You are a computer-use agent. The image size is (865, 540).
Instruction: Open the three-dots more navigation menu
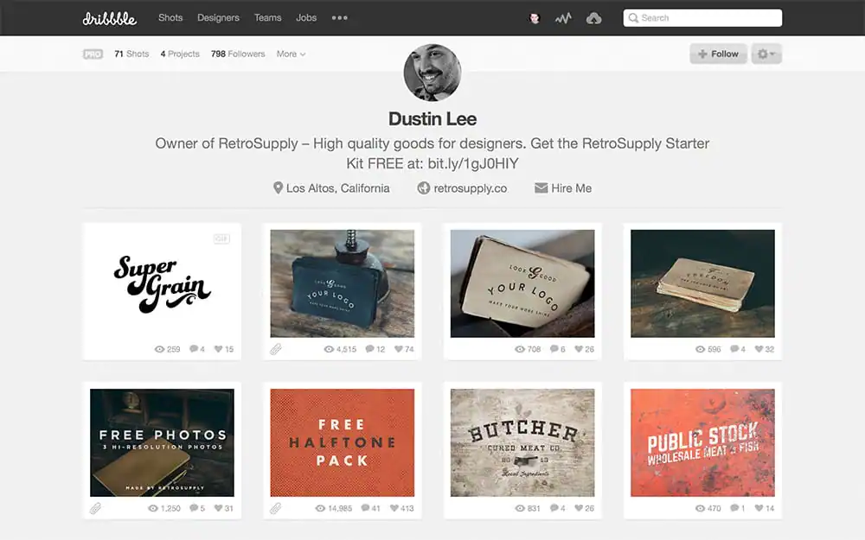[x=340, y=17]
